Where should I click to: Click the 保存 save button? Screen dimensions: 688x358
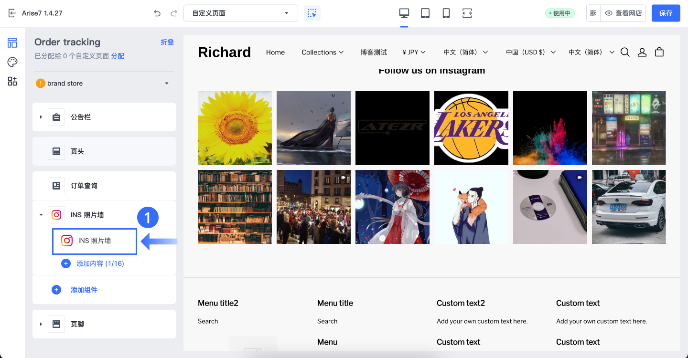(666, 13)
